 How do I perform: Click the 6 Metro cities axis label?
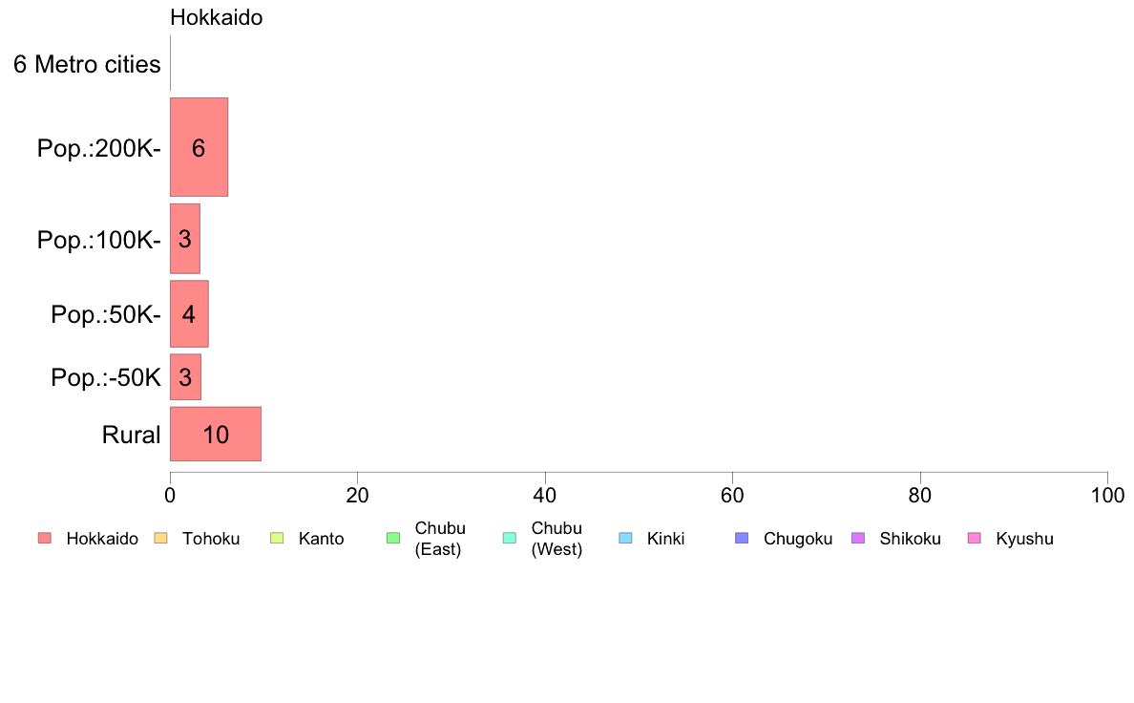click(x=87, y=64)
